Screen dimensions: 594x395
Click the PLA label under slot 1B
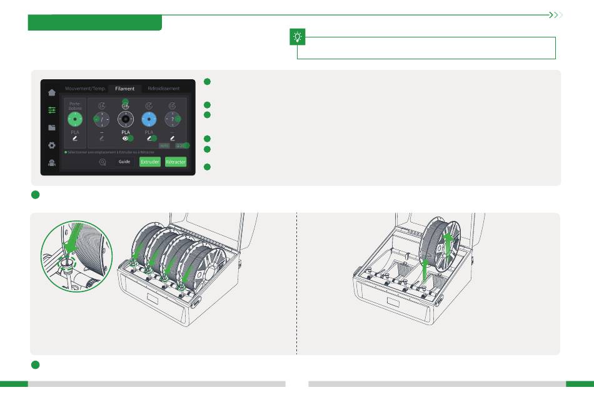coord(126,132)
